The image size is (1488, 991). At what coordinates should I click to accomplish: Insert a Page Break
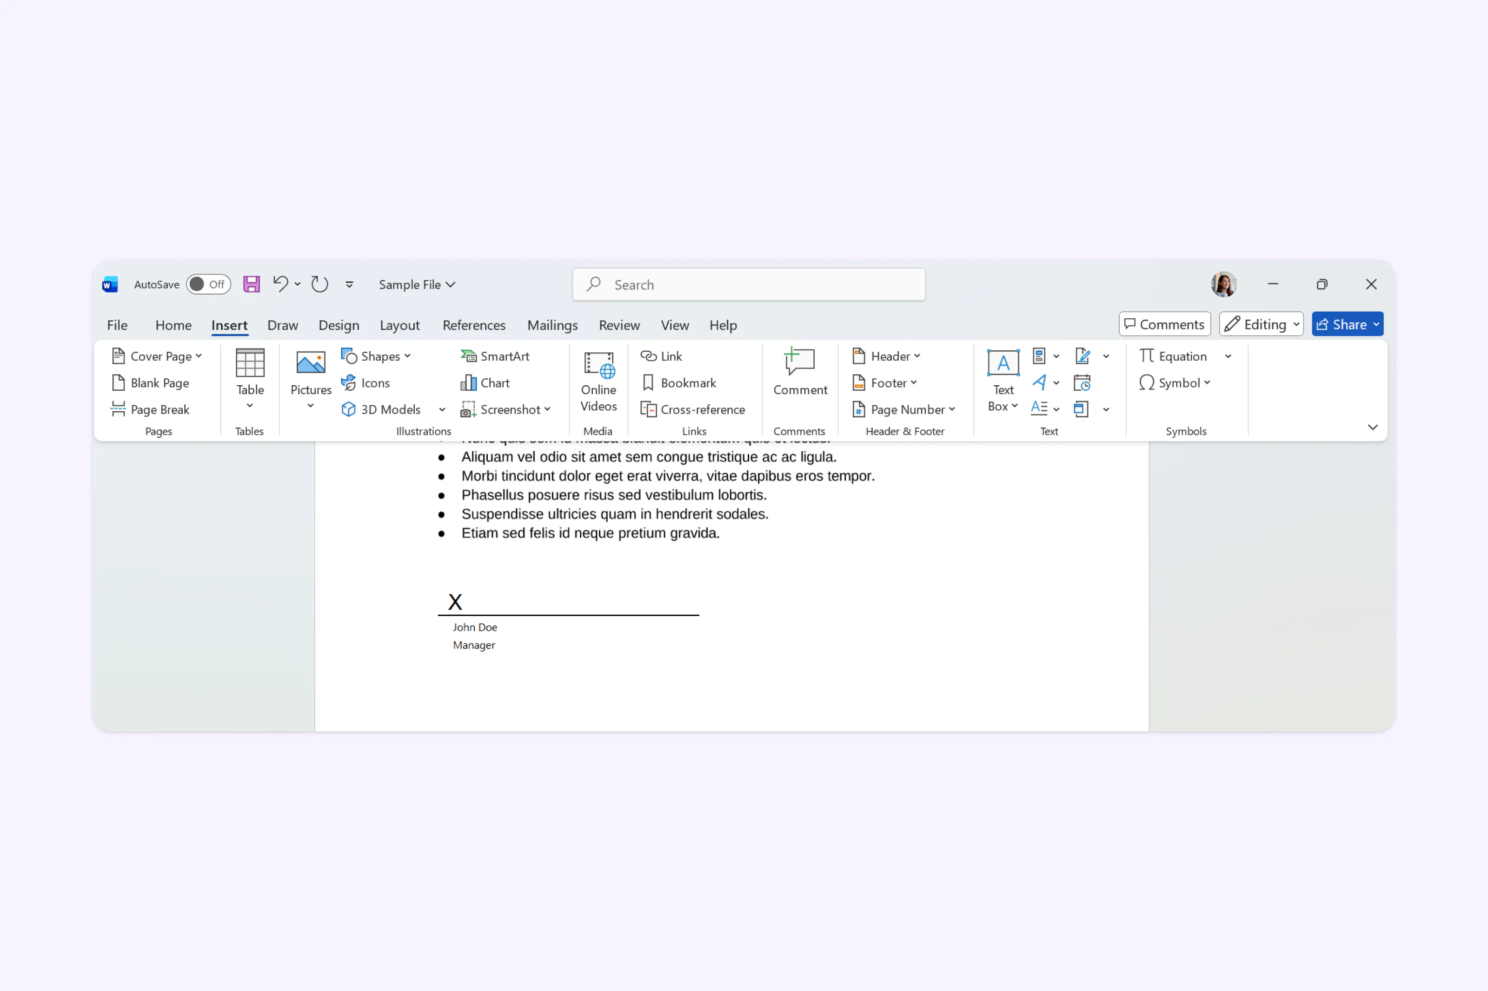[x=150, y=409]
